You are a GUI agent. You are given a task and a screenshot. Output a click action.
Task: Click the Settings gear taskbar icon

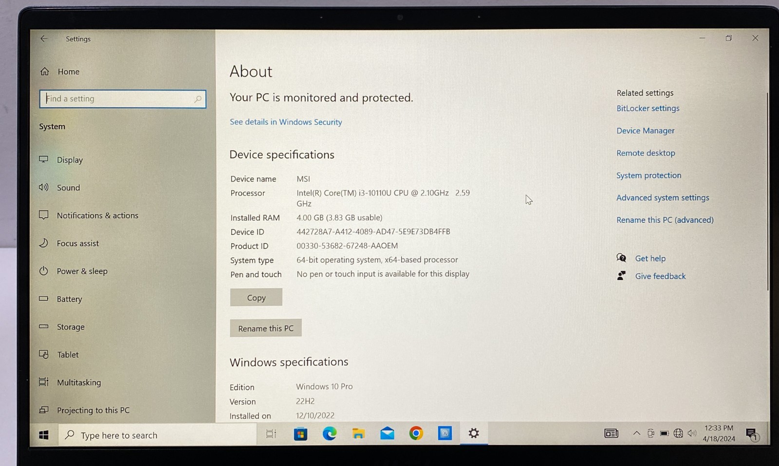point(474,433)
